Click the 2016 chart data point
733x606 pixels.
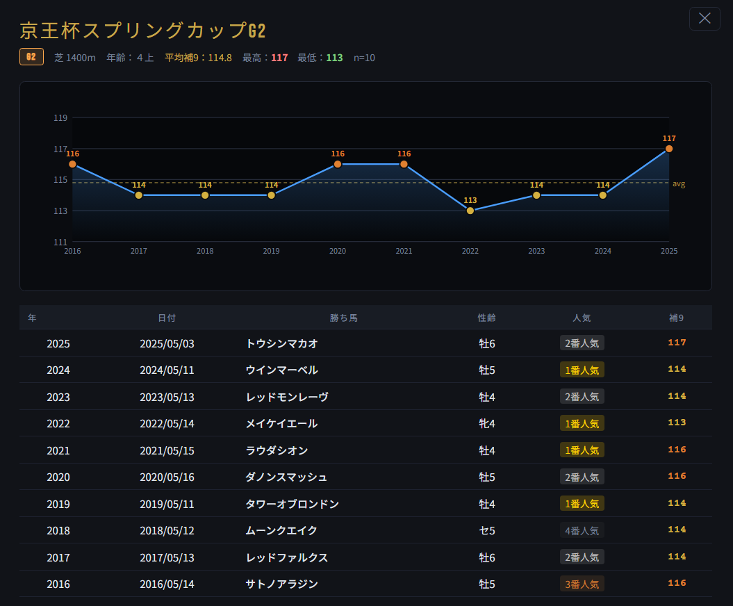pos(73,164)
